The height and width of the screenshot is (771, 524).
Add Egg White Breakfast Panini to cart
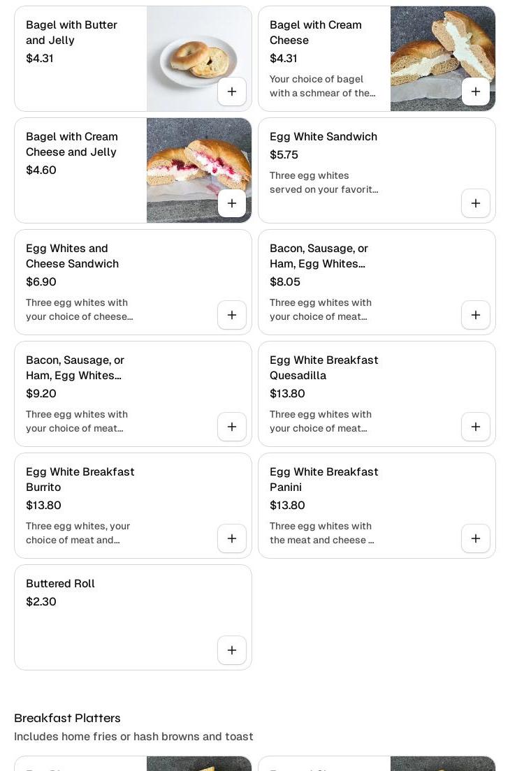(476, 538)
